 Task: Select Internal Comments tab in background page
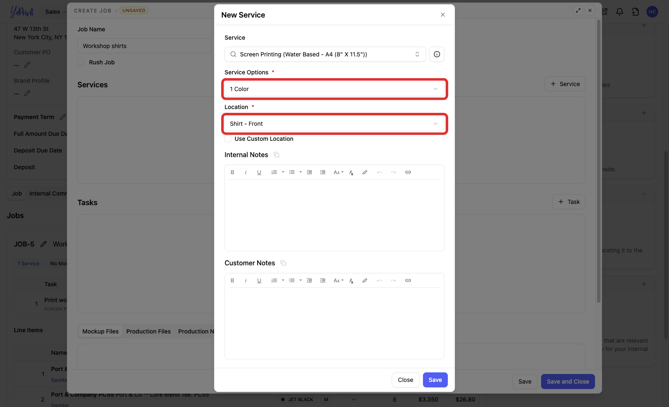point(48,193)
